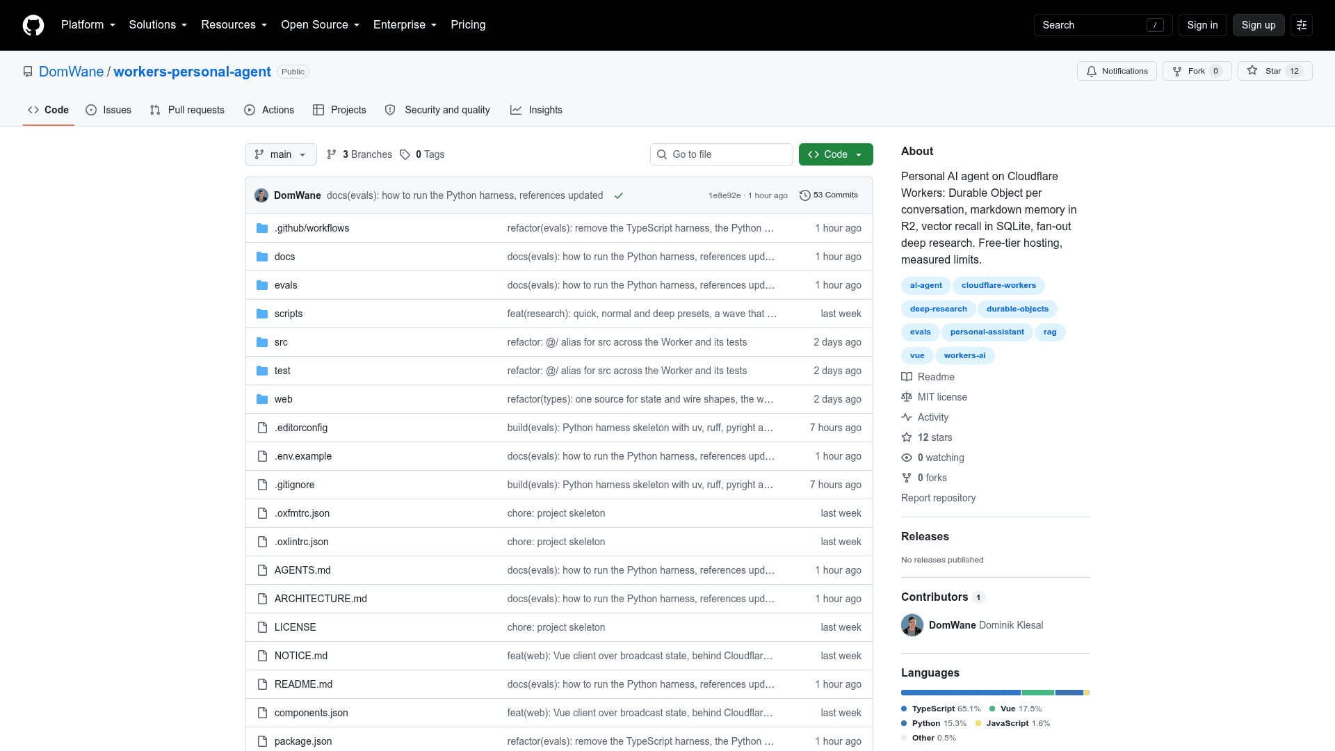The height and width of the screenshot is (751, 1335).
Task: Open the deep-research topic tag
Action: coord(938,309)
